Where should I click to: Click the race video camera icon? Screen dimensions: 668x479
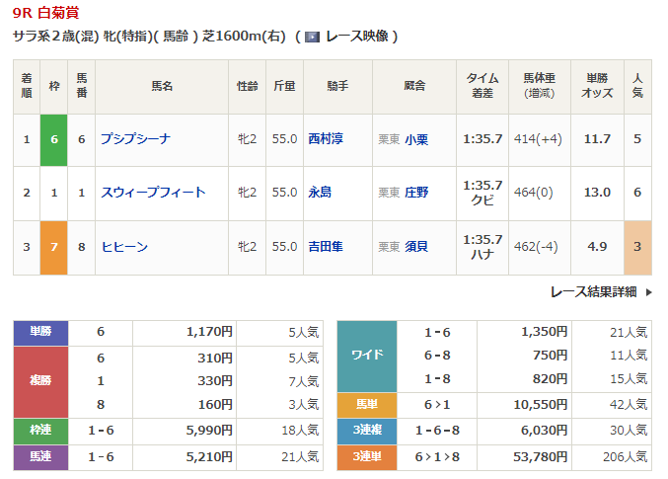(x=312, y=37)
